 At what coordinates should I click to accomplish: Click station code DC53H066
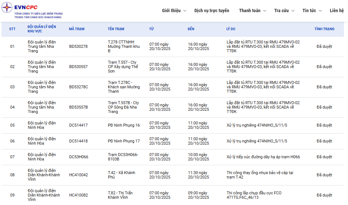click(79, 157)
